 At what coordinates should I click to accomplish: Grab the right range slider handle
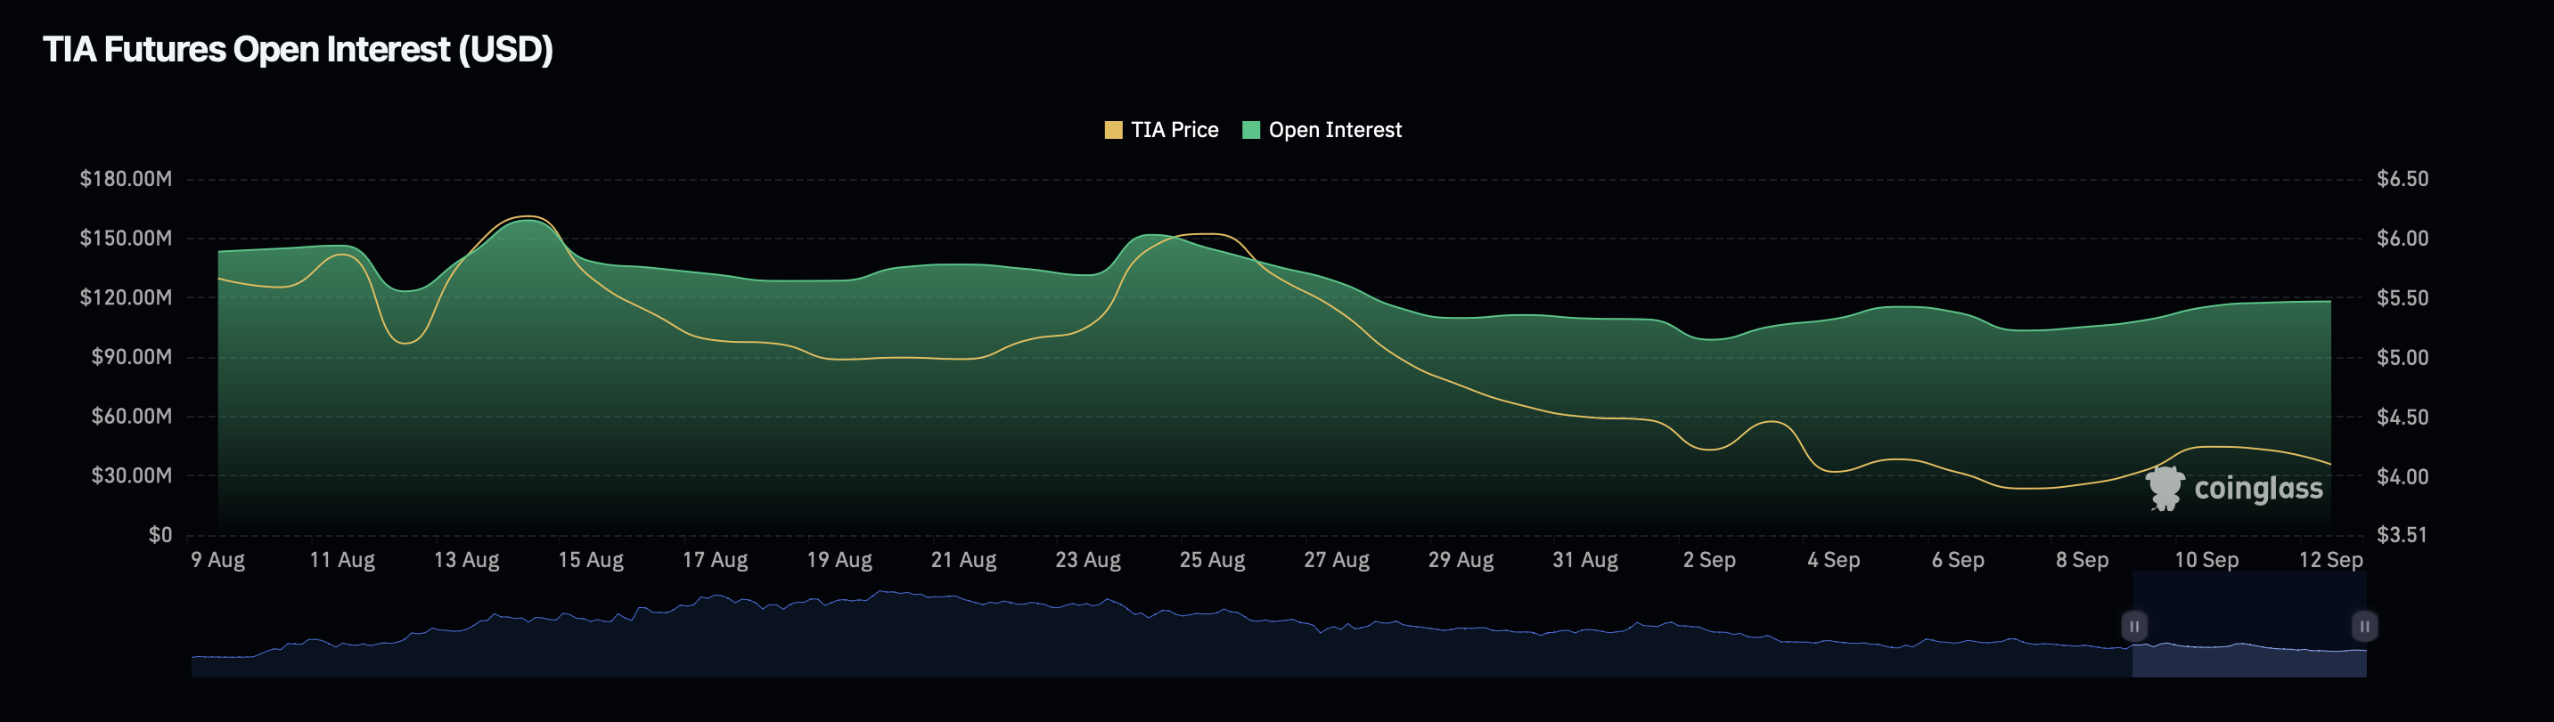2363,626
